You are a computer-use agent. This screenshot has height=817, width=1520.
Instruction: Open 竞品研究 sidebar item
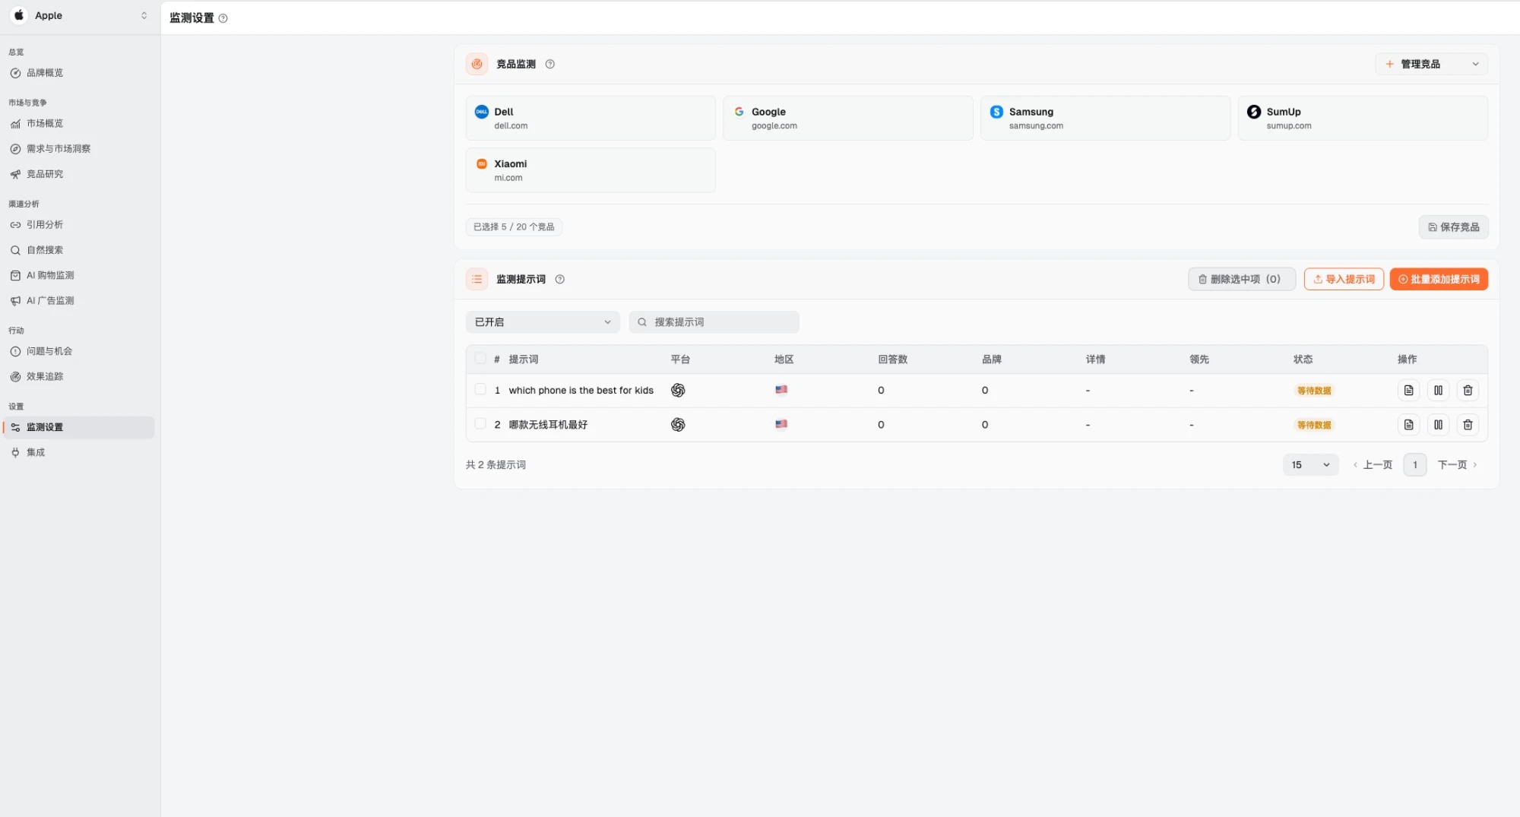pos(45,174)
